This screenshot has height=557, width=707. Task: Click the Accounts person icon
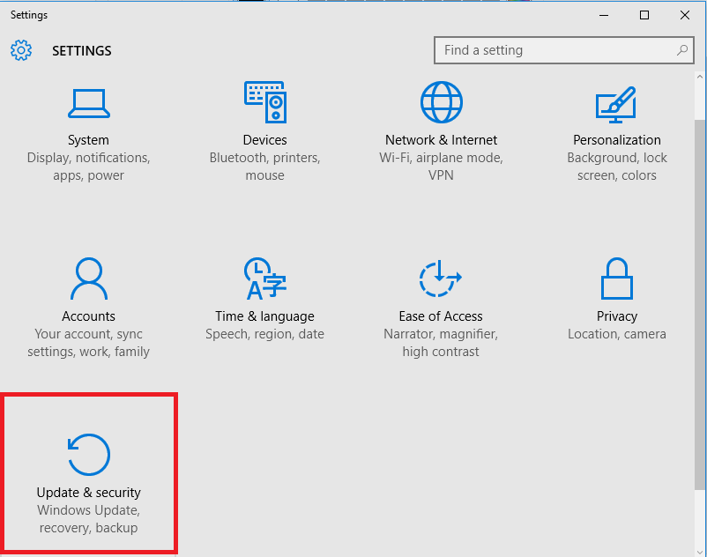click(88, 278)
